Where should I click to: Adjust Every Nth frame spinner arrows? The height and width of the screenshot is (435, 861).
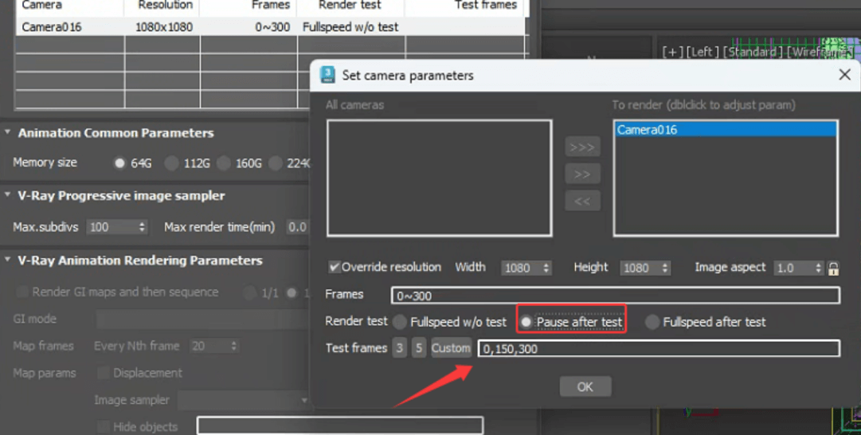tap(233, 346)
